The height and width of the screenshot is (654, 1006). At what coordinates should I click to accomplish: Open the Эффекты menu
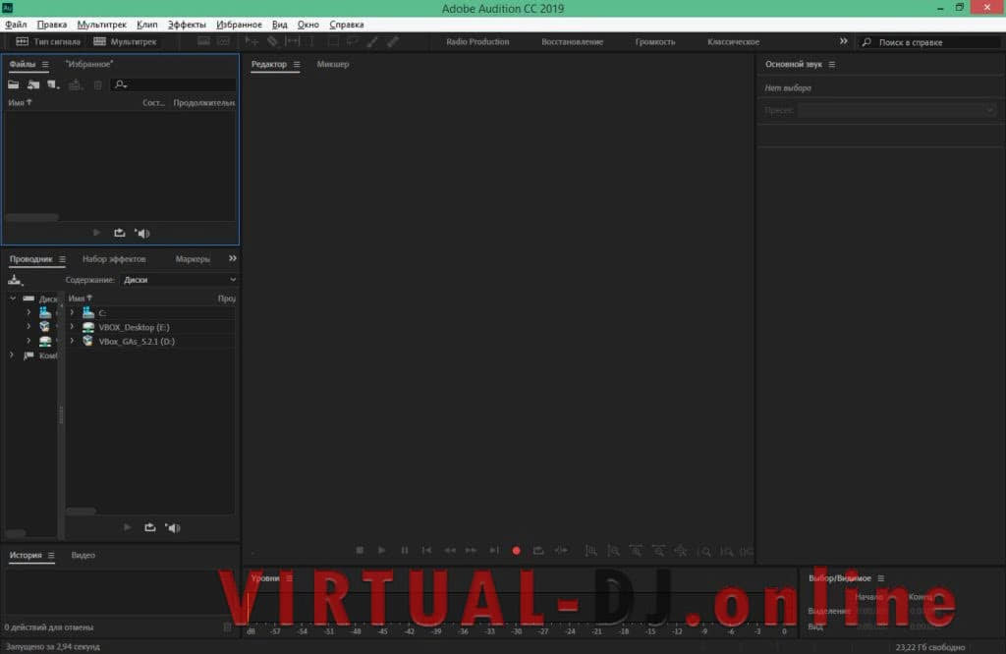(187, 25)
